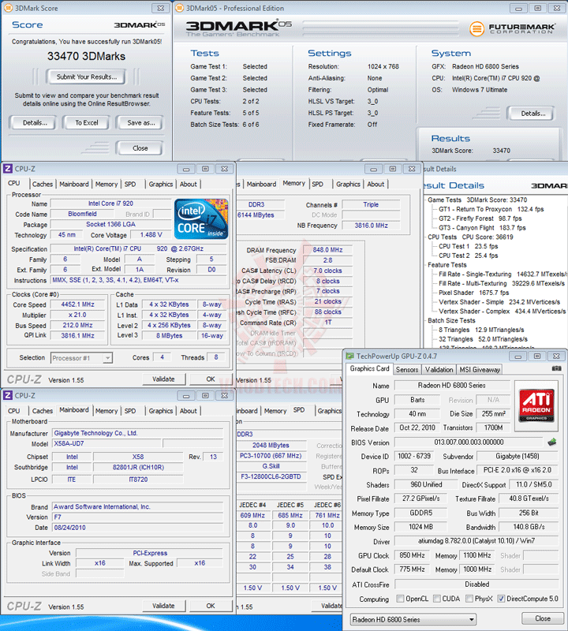Viewport: 568px width, 631px height.
Task: Click the To Excel button in 3DMark Score
Action: point(87,123)
